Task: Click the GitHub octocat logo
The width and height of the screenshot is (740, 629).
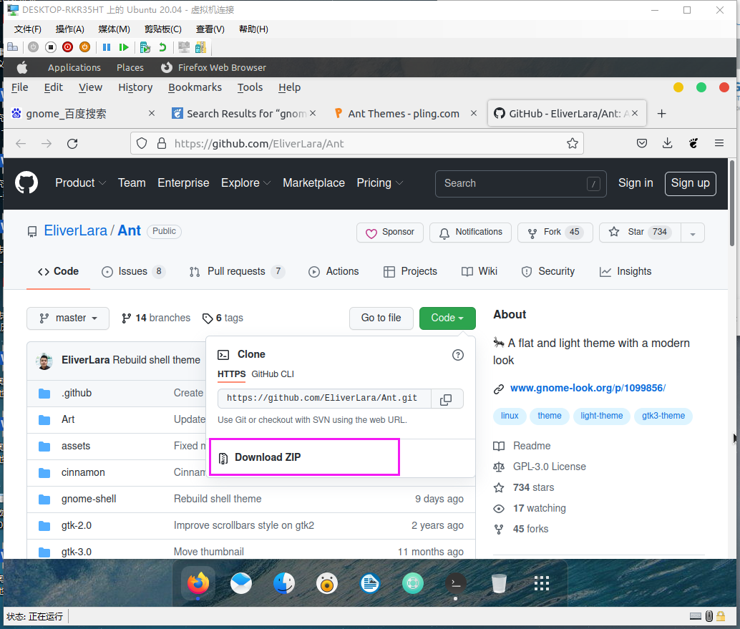Action: [26, 183]
